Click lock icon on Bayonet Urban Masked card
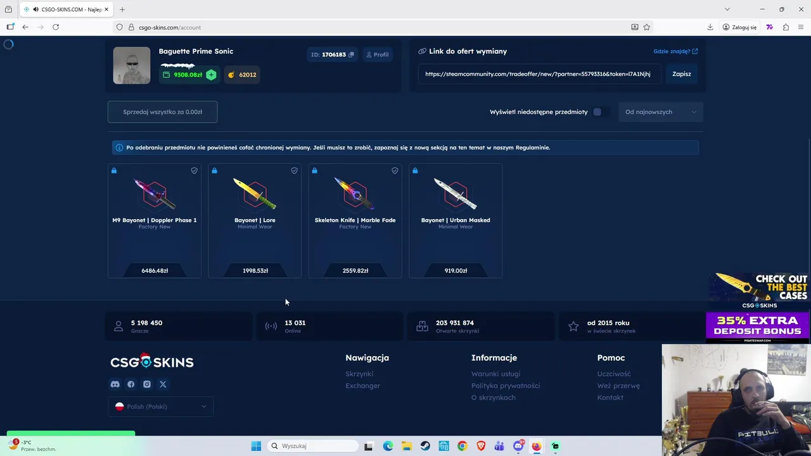The width and height of the screenshot is (811, 456). coord(415,170)
